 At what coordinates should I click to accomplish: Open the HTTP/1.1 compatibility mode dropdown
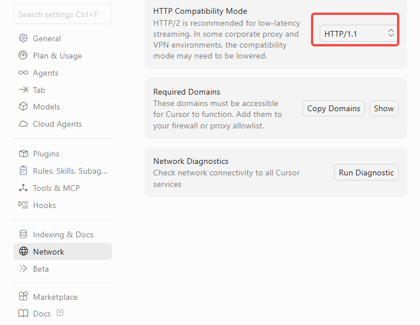point(358,34)
